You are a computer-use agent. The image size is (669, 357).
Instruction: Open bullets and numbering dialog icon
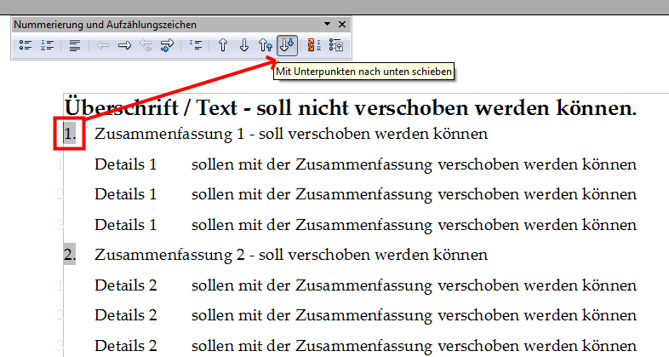336,45
